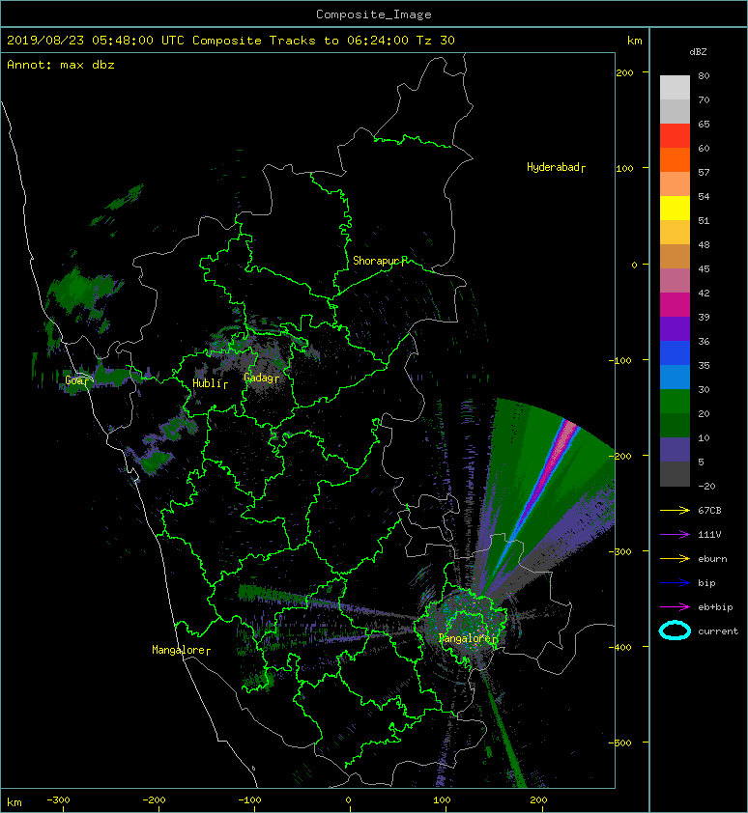Click the 200 tick on horizontal axis

click(538, 800)
